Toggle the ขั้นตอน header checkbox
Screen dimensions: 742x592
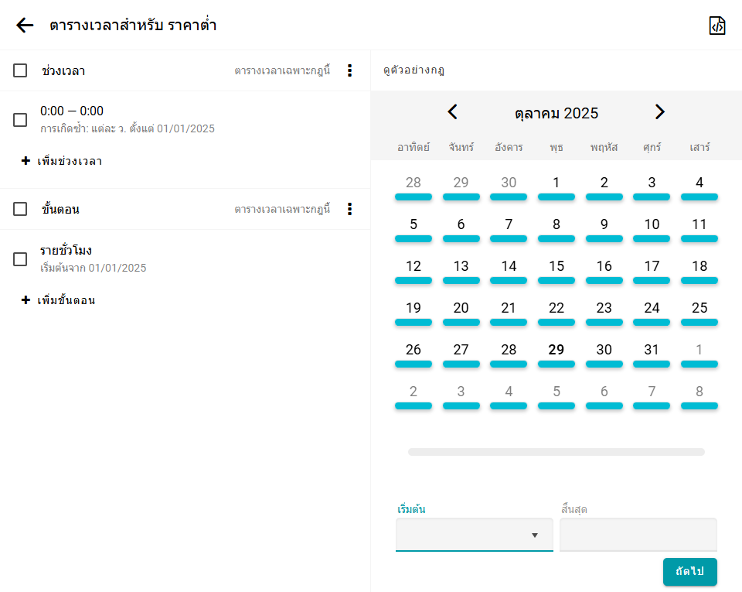20,209
